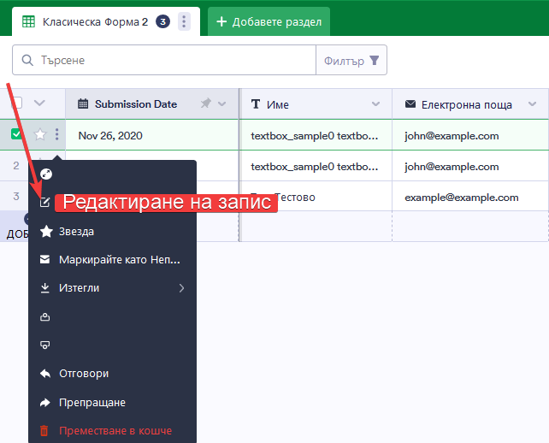Open Електронна поща column dropdown arrow
Image resolution: width=549 pixels, height=443 pixels.
[x=533, y=104]
